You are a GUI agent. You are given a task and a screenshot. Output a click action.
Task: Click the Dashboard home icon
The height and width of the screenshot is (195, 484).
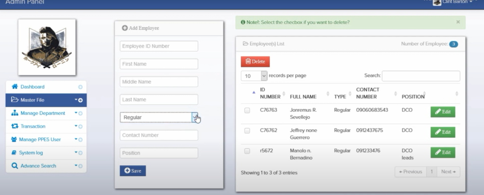pos(15,87)
